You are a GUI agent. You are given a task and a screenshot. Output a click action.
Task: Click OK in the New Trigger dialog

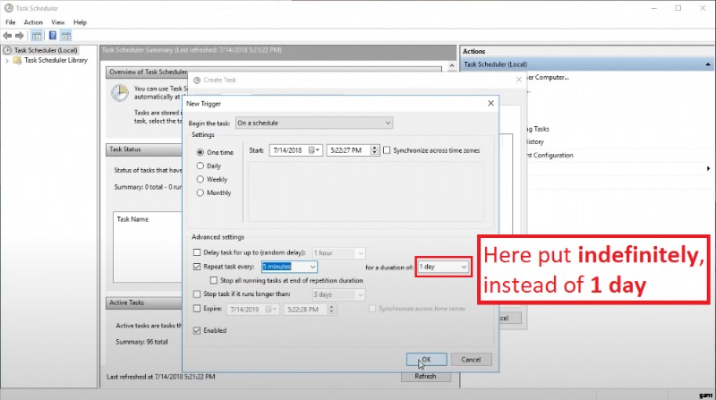[426, 359]
